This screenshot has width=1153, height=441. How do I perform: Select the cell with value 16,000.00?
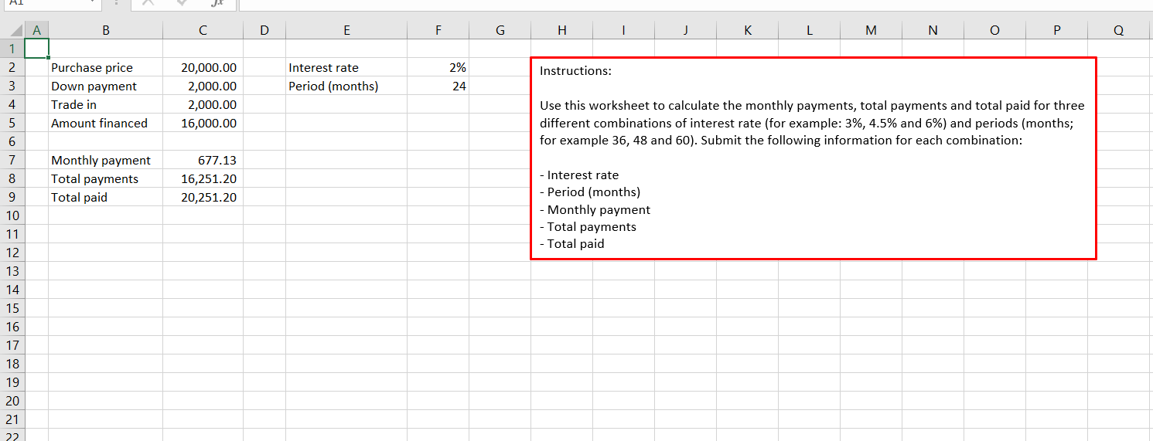203,123
